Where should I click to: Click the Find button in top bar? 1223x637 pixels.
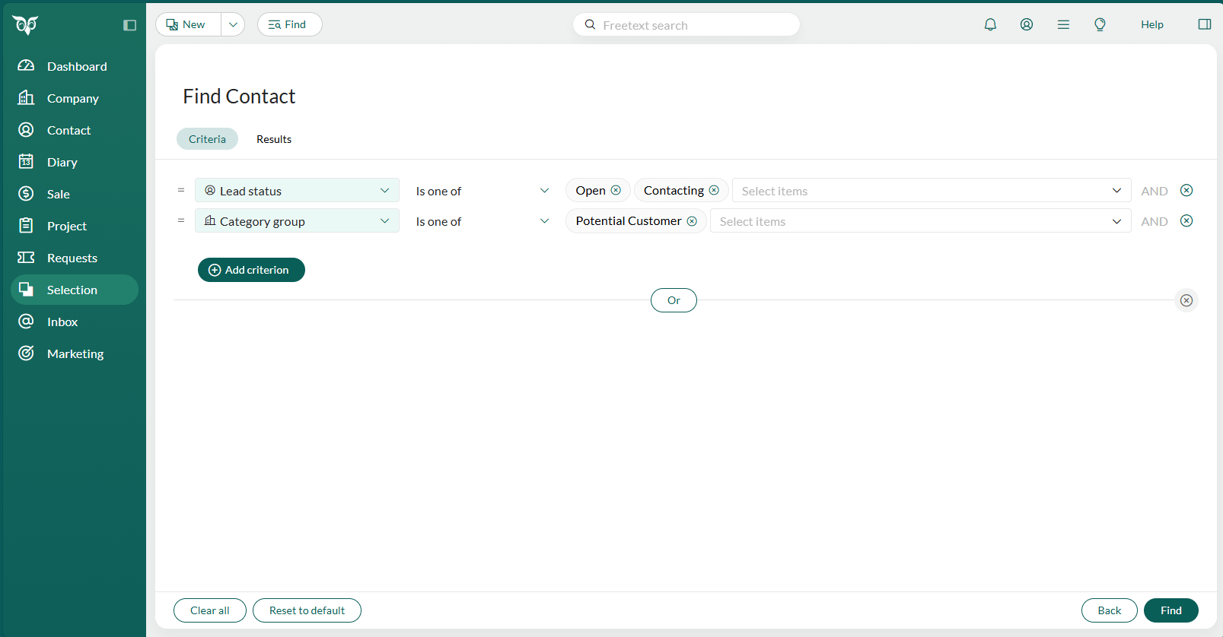click(x=289, y=24)
